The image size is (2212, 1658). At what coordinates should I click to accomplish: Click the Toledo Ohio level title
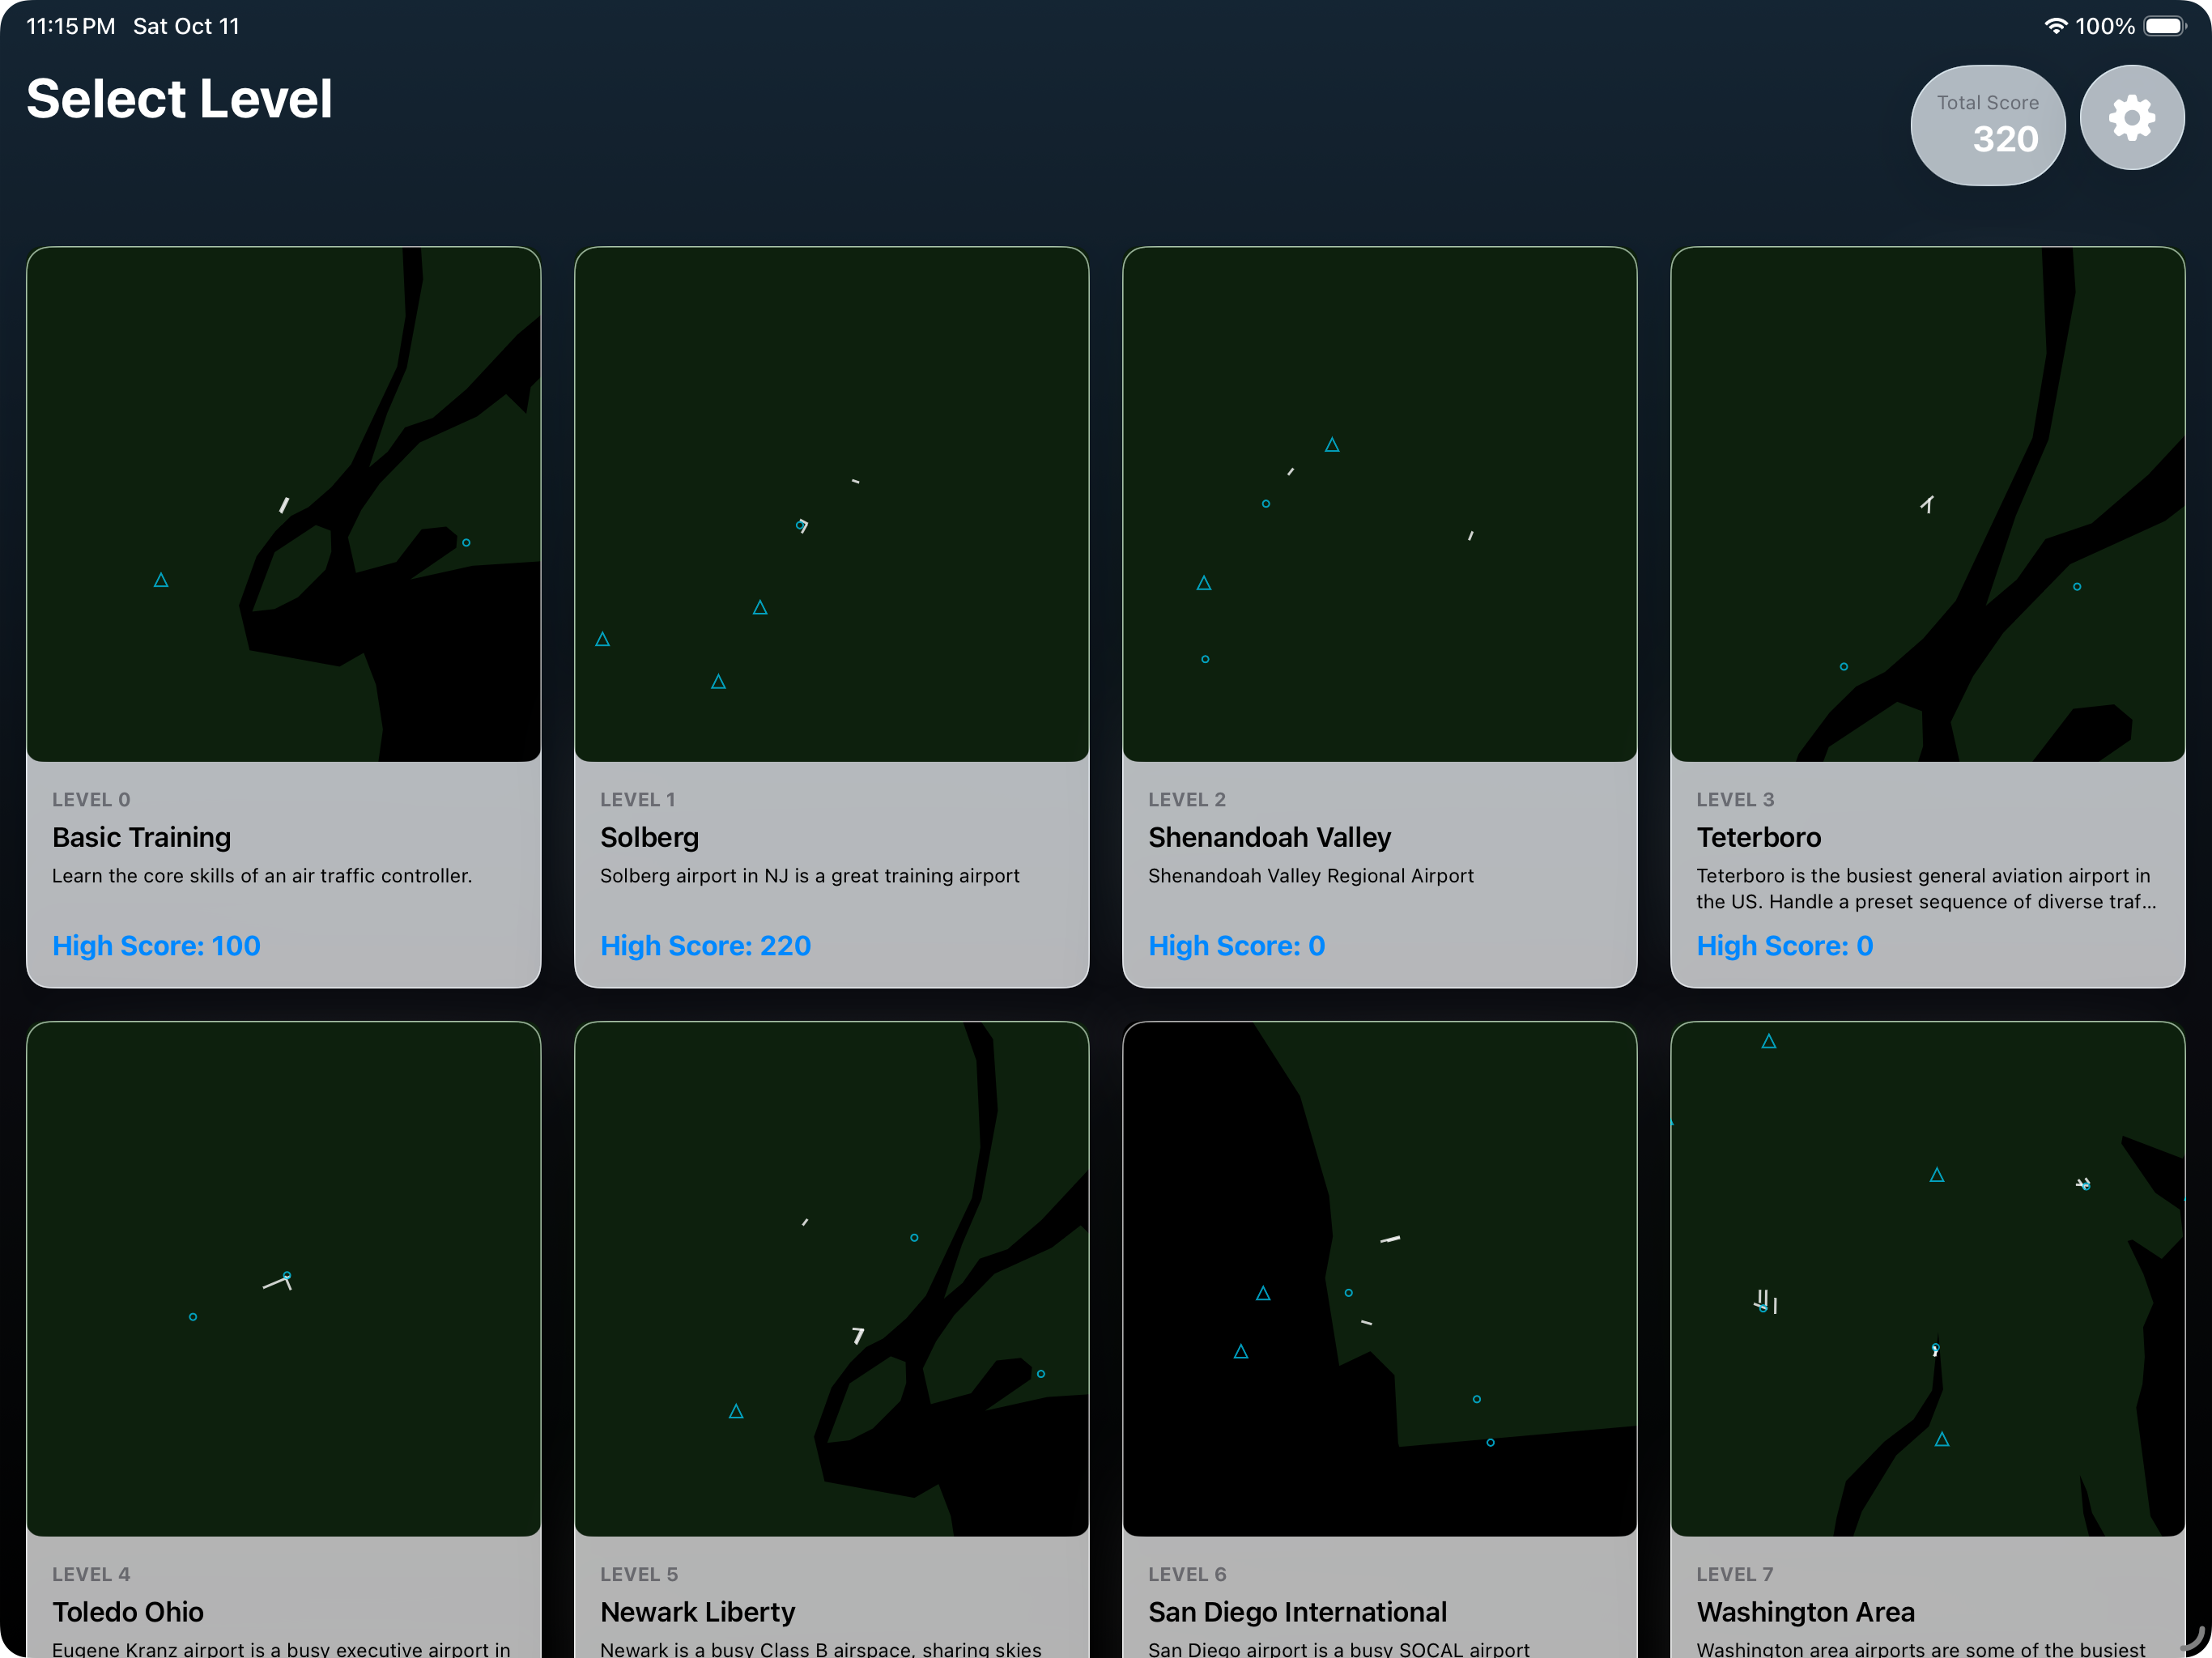128,1611
